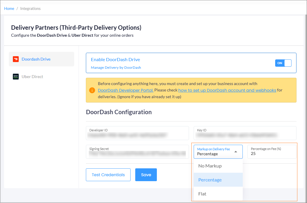Image resolution: width=307 pixels, height=203 pixels.
Task: Switch to the Uber Direct sidebar tab
Action: 41,77
